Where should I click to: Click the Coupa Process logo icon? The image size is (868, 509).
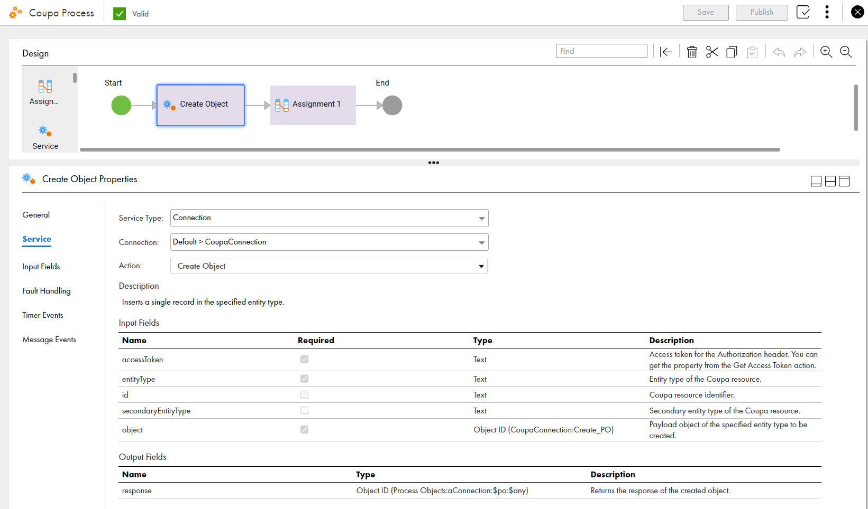pyautogui.click(x=15, y=13)
